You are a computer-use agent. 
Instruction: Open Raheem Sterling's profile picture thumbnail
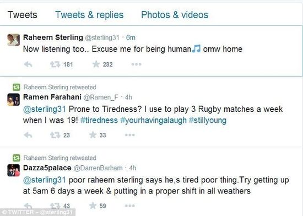[14, 40]
